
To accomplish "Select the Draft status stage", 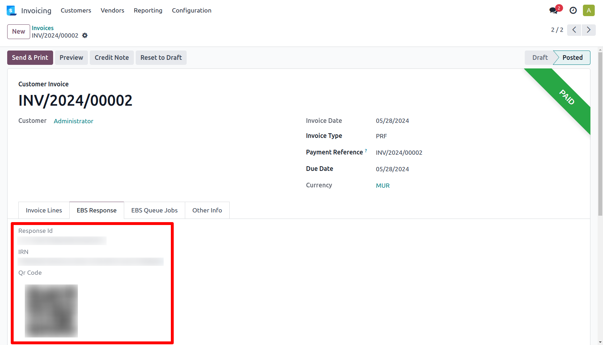I will [539, 58].
